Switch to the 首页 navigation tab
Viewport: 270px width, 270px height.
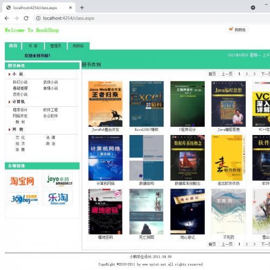coord(13,46)
